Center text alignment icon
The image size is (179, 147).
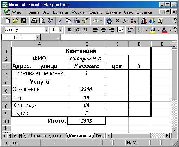click(104, 30)
